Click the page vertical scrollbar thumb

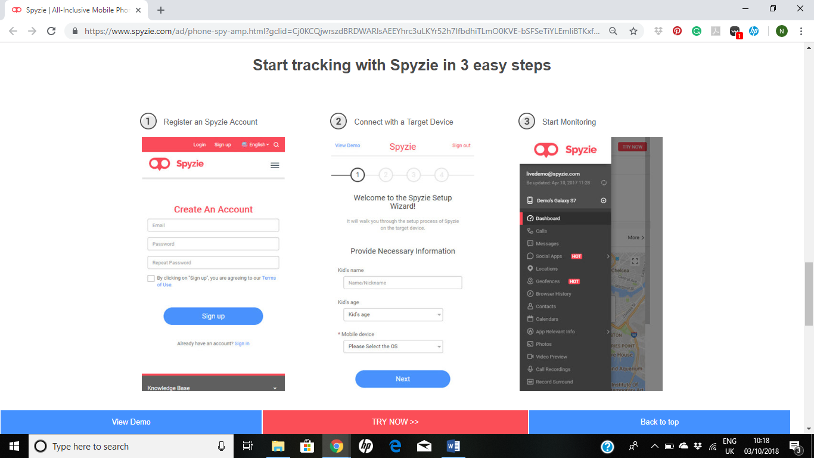(809, 293)
